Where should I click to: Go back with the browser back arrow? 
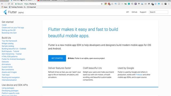click(x=2, y=4)
